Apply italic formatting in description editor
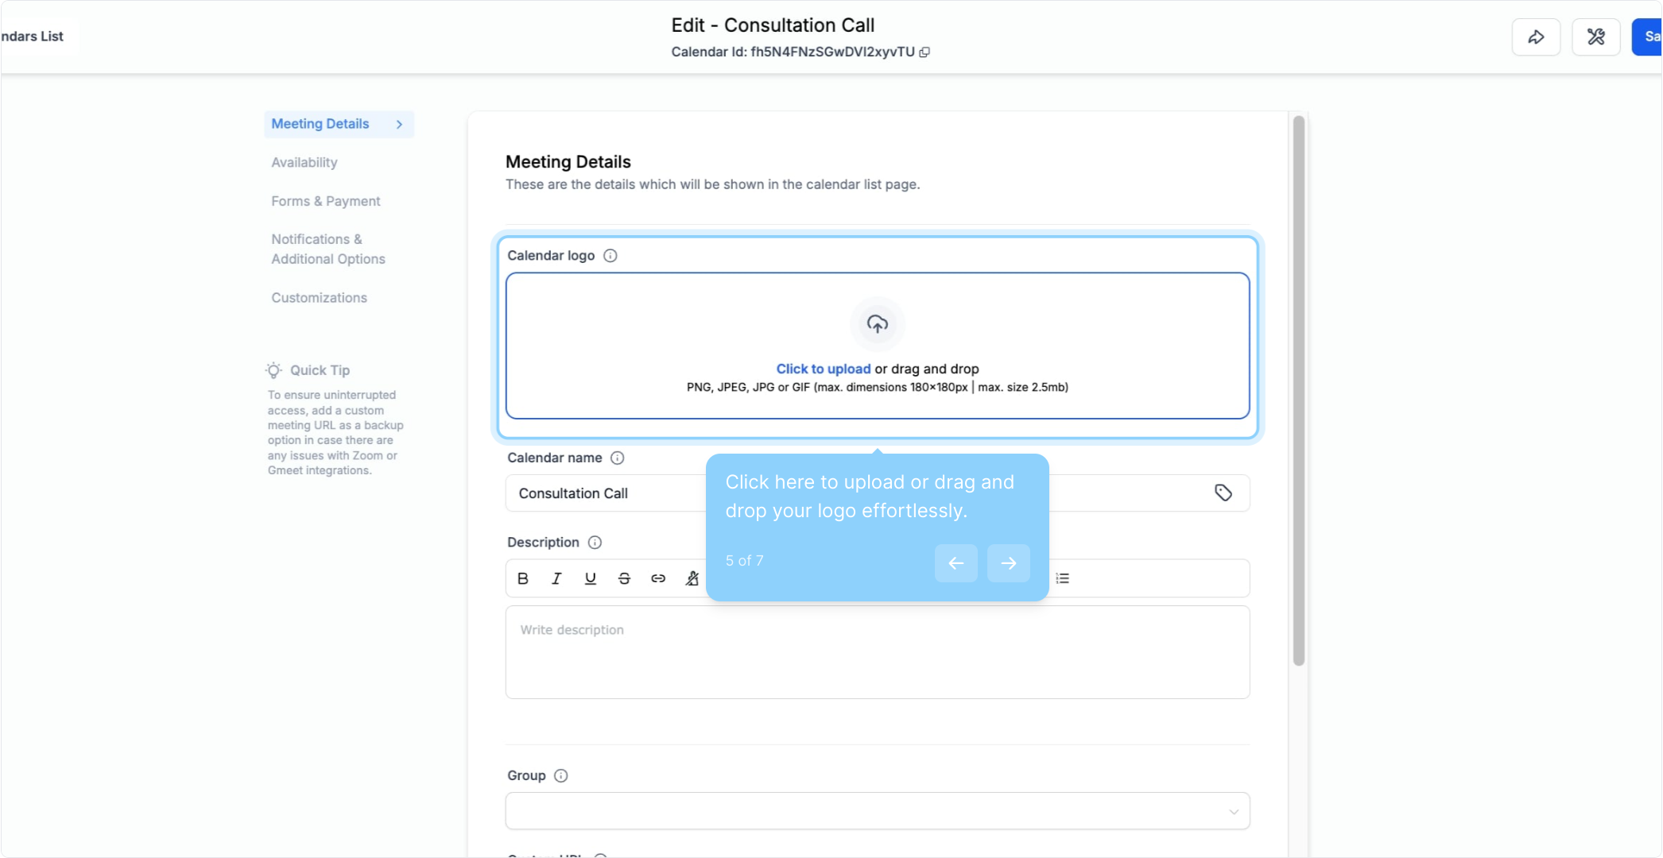Image resolution: width=1663 pixels, height=858 pixels. [x=556, y=578]
